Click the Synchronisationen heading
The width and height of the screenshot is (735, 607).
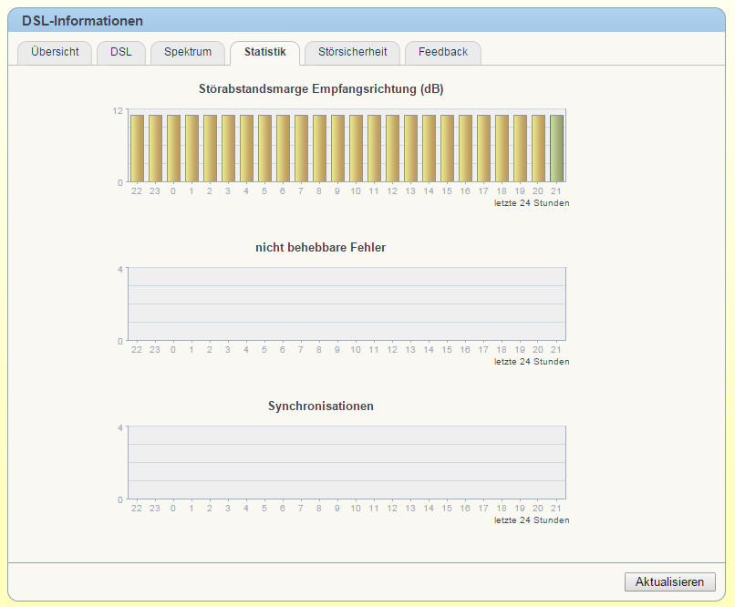click(321, 406)
